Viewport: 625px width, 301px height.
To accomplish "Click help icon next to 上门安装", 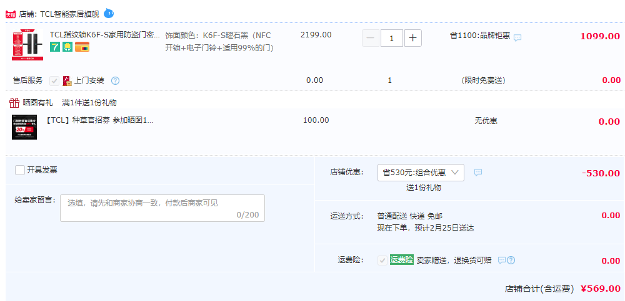I will [x=115, y=81].
